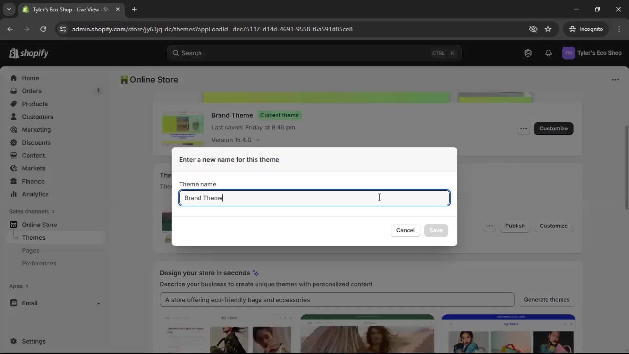Image resolution: width=629 pixels, height=354 pixels.
Task: Select Discounts in the sidebar
Action: (36, 143)
